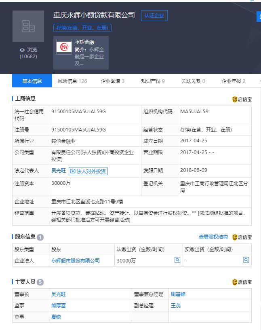This screenshot has height=330, width=261.
Task: Click the 91500105MA5UJAL59G value in 统一社会信用代码 row
Action: point(78,112)
